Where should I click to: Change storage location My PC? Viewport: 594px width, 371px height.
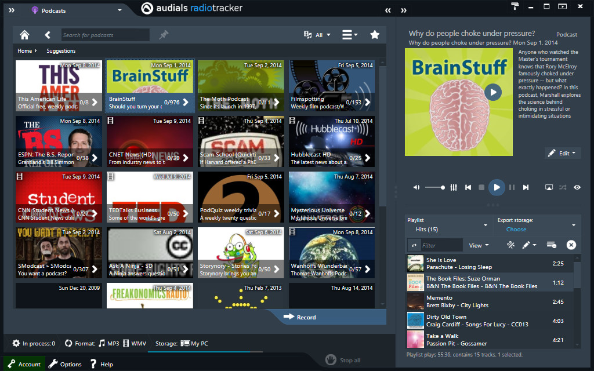pyautogui.click(x=194, y=343)
